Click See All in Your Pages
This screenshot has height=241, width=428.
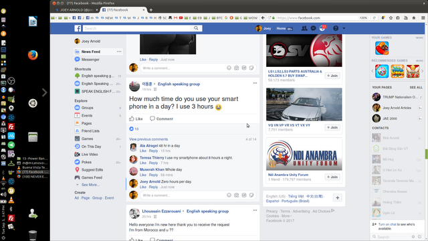[416, 88]
